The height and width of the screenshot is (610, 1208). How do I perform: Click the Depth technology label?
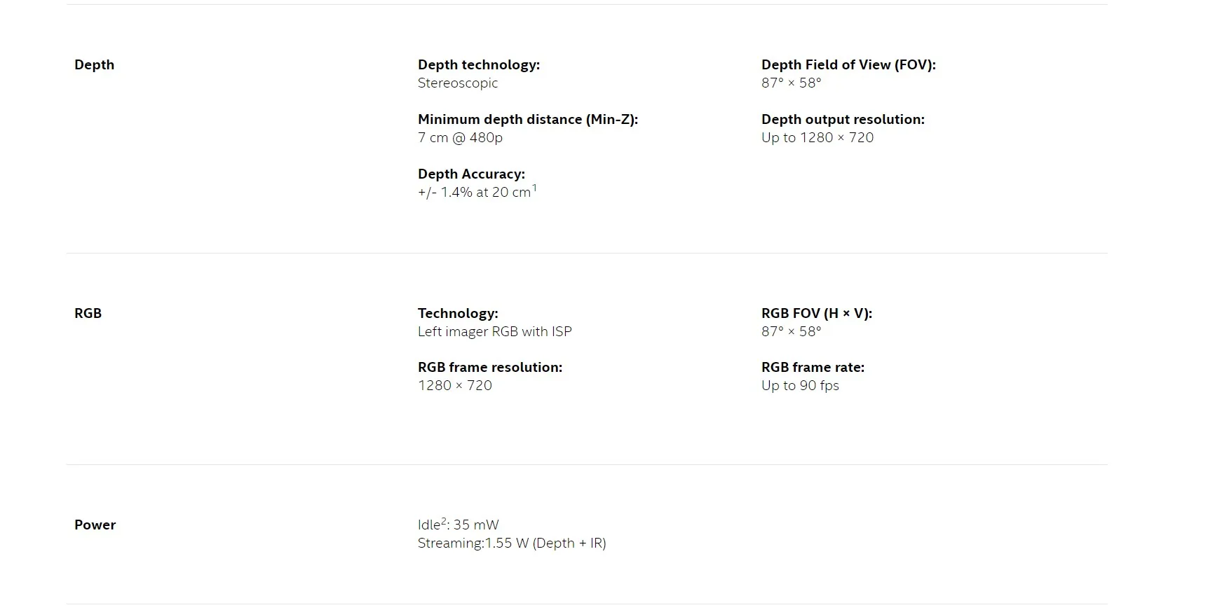[478, 64]
